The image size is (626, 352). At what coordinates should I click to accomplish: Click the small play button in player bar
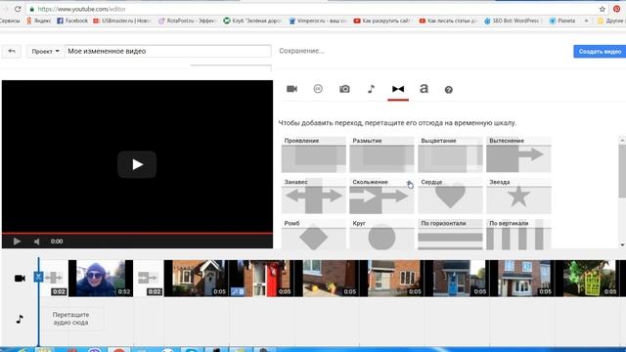pos(17,242)
